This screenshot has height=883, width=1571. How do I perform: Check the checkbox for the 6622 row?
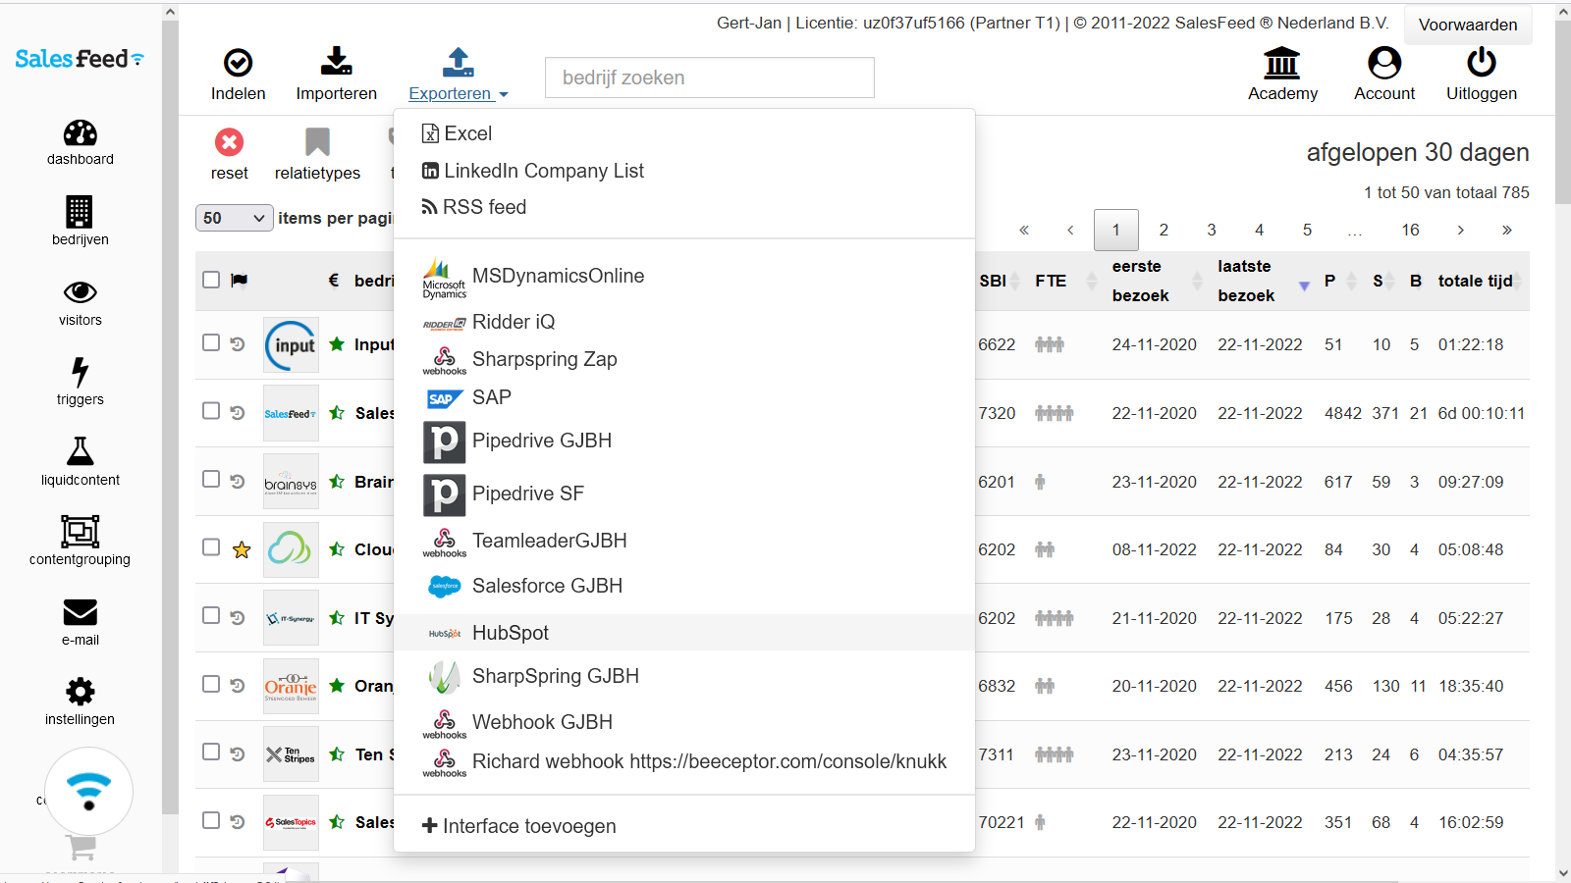click(211, 342)
